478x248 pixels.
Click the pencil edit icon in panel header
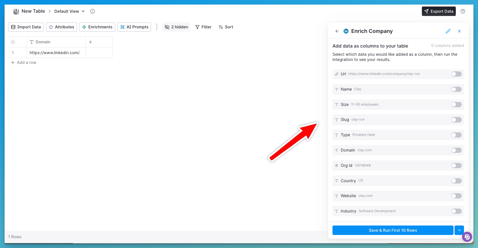(x=448, y=31)
